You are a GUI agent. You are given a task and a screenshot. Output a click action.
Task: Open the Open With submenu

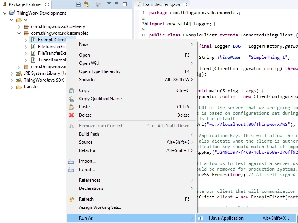coord(132,63)
